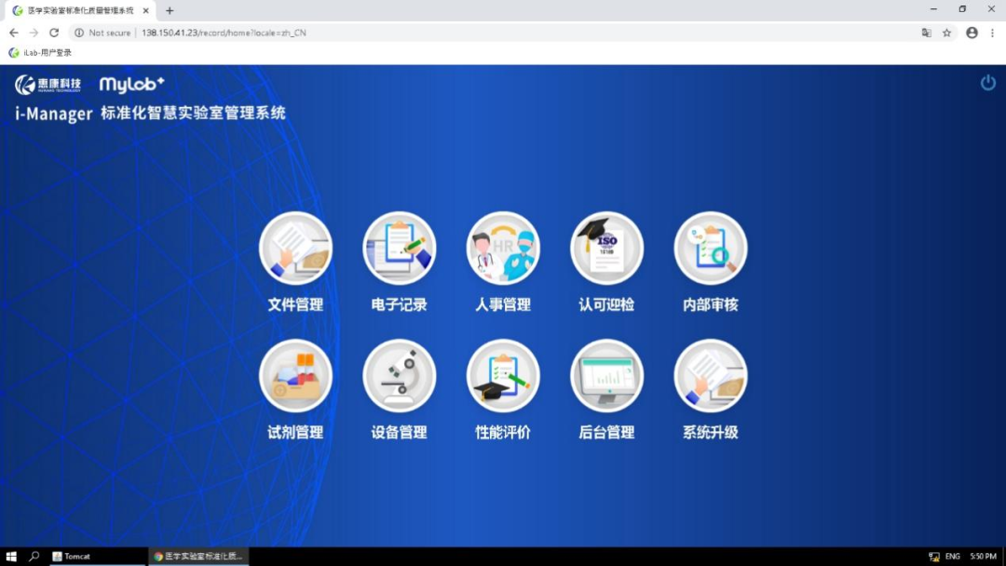
Task: Open the network tray icon
Action: 934,557
